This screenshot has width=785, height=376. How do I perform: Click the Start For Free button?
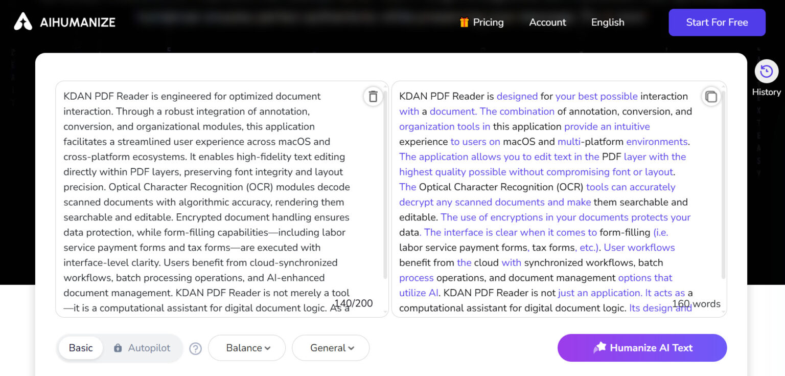717,23
